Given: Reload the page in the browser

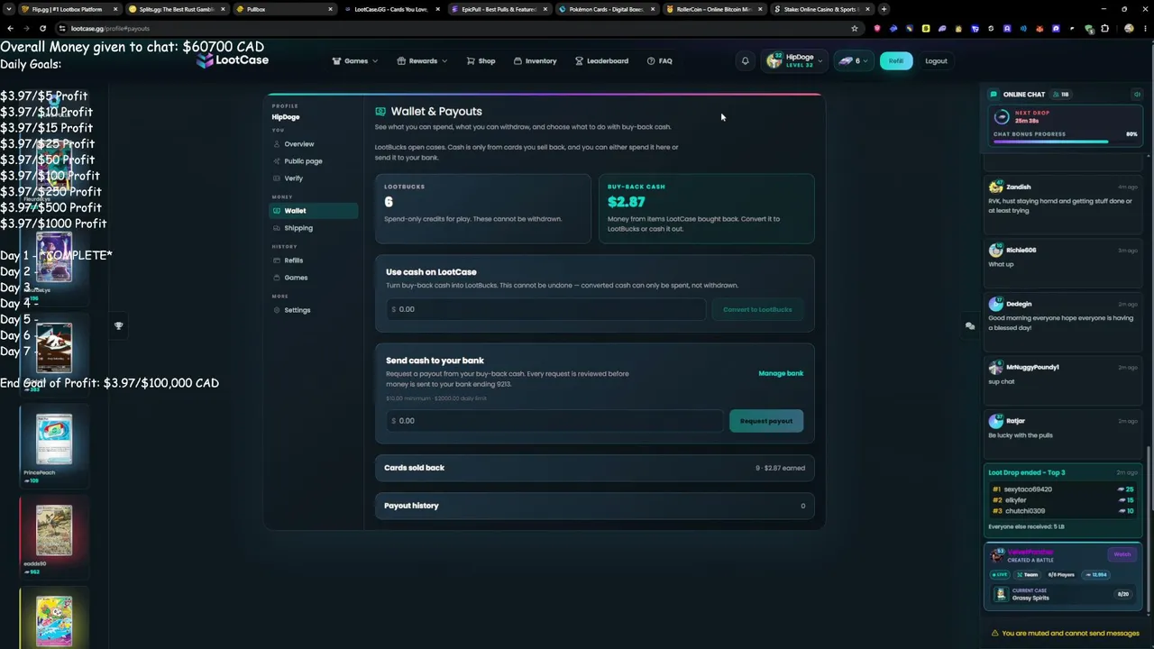Looking at the screenshot, I should pos(42,28).
